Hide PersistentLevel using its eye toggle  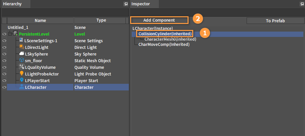pos(4,34)
